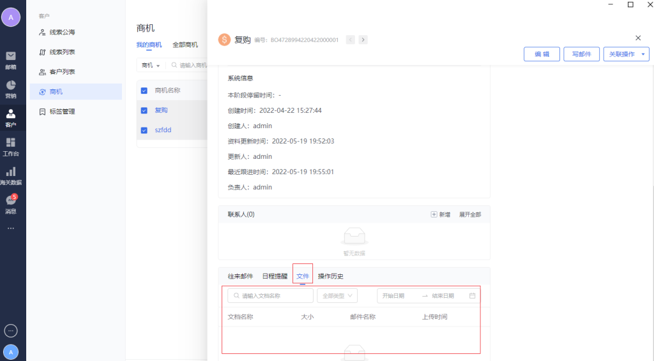The width and height of the screenshot is (654, 361).
Task: Click the previous record arrow beside 编号
Action: (351, 40)
